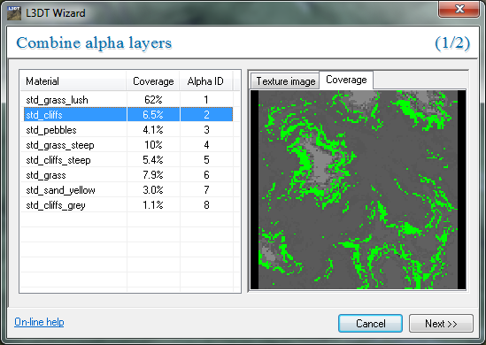Click Alpha ID value 2 of std_cliffs
486x345 pixels.
(x=206, y=115)
